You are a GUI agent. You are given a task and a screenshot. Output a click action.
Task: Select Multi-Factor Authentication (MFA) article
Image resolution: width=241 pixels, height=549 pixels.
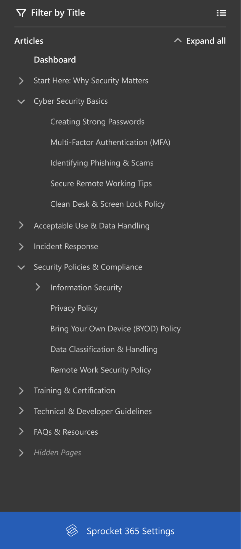pyautogui.click(x=110, y=143)
